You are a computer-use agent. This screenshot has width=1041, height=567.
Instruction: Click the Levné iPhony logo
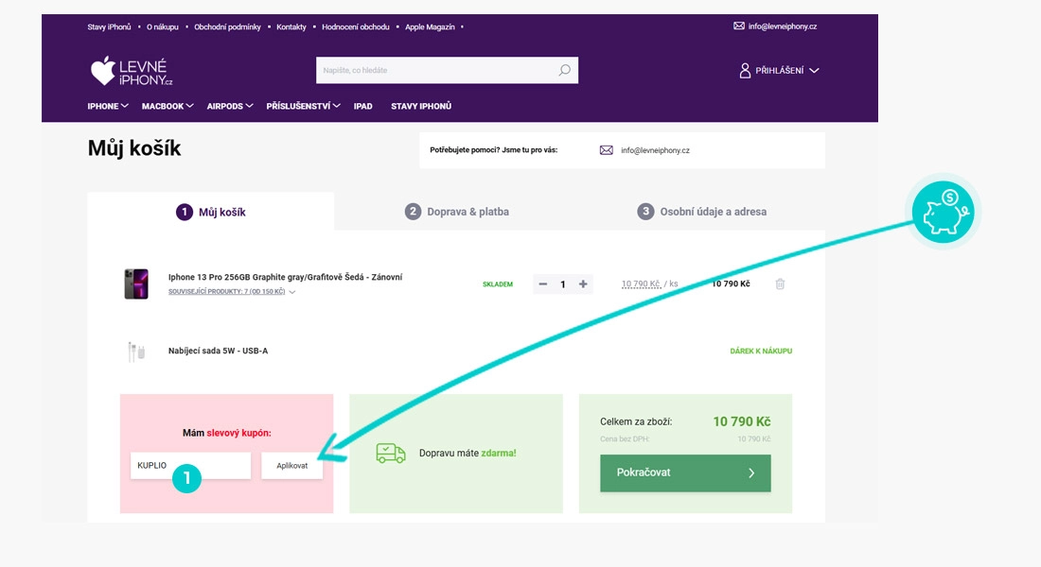click(x=132, y=71)
